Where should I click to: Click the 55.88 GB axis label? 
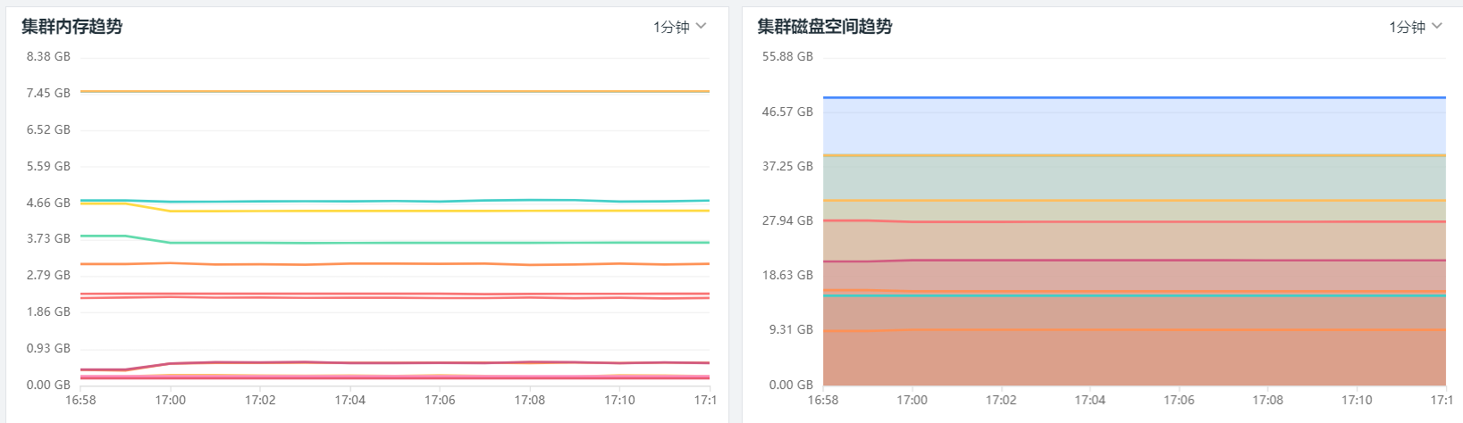pyautogui.click(x=786, y=56)
